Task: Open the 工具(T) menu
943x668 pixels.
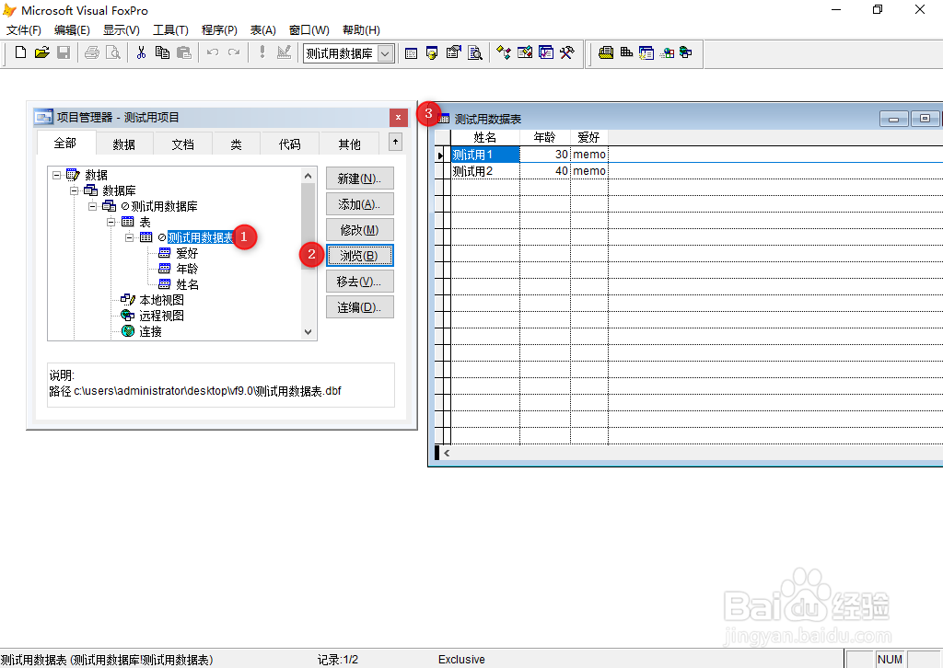Action: click(170, 30)
